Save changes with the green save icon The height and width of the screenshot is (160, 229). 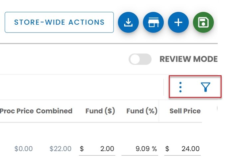(x=203, y=23)
